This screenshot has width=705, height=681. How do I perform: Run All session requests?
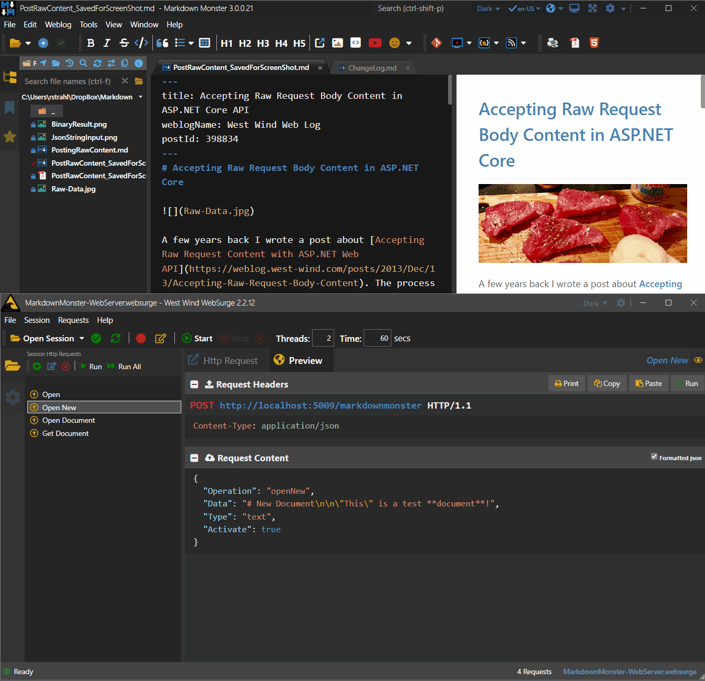click(x=124, y=367)
